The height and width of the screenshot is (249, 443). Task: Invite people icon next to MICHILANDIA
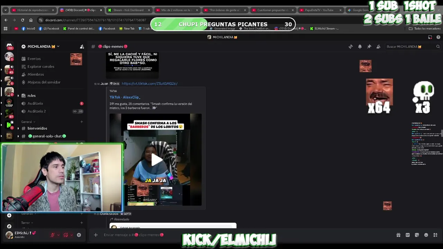(82, 47)
